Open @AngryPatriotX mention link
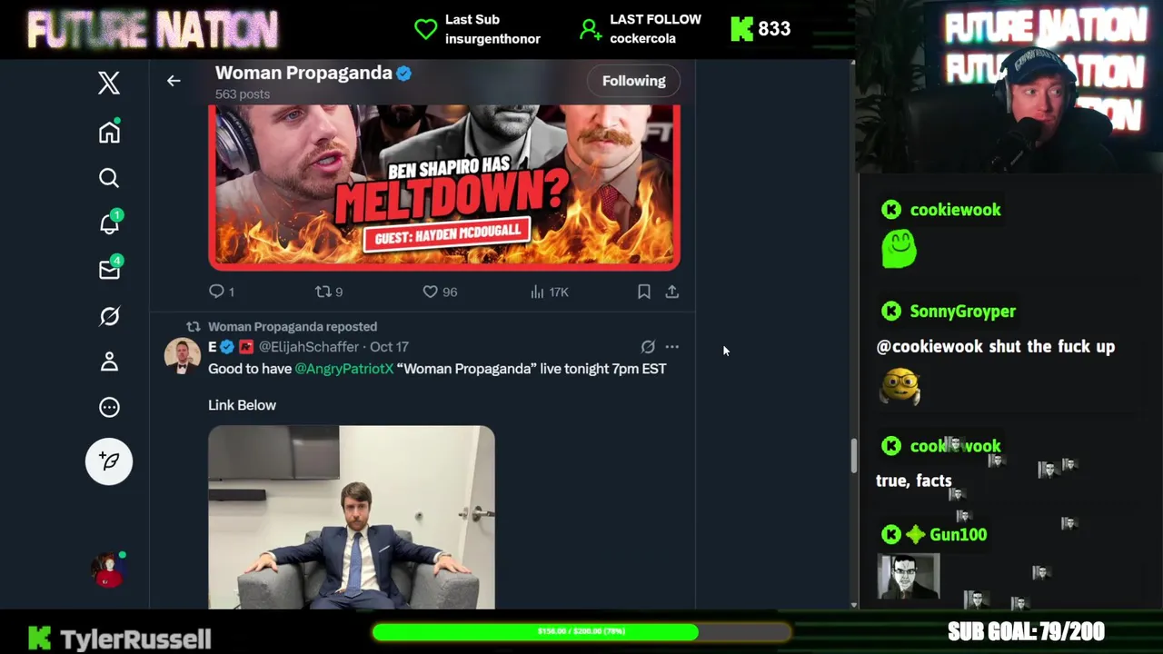The image size is (1163, 654). click(344, 369)
